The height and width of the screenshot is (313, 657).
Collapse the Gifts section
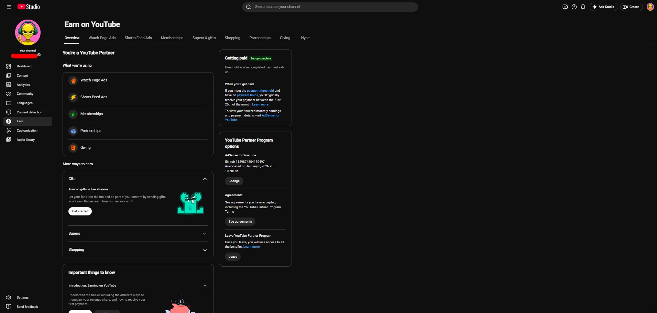tap(205, 179)
